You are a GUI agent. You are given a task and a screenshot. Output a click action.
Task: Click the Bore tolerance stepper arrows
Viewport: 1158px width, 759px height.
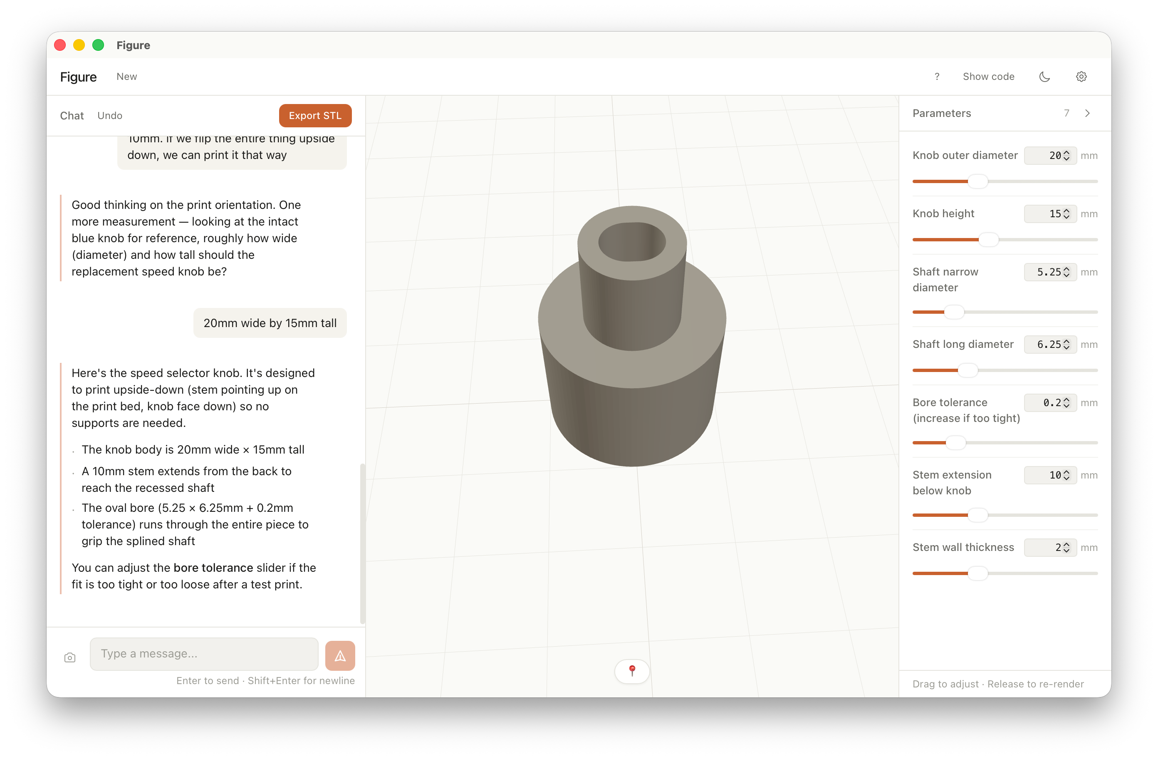coord(1066,403)
